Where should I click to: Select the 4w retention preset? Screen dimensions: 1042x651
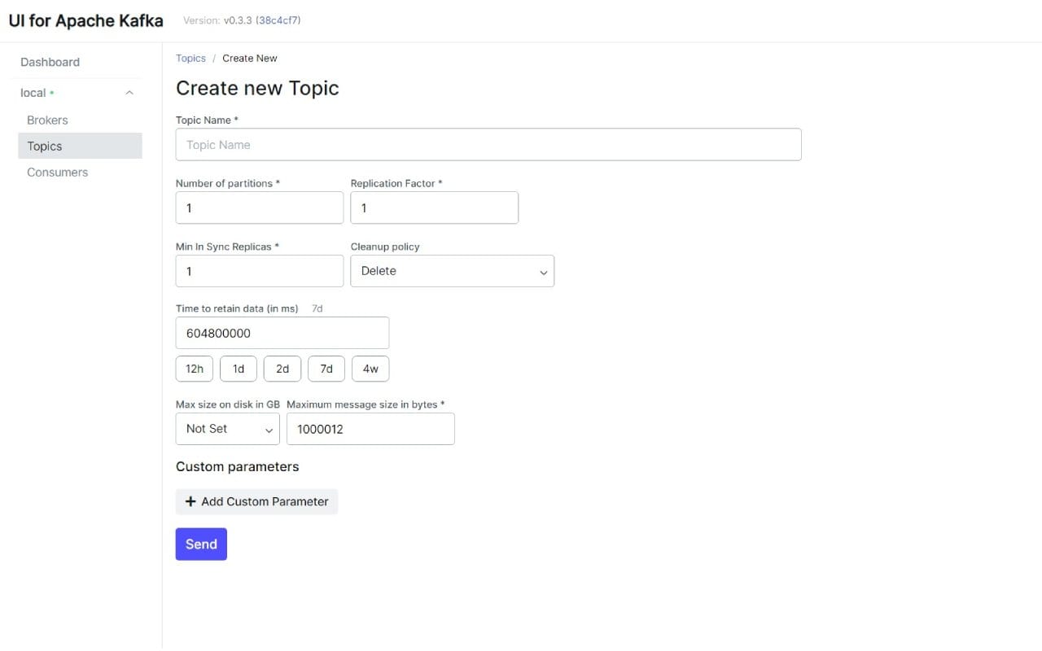(x=370, y=368)
